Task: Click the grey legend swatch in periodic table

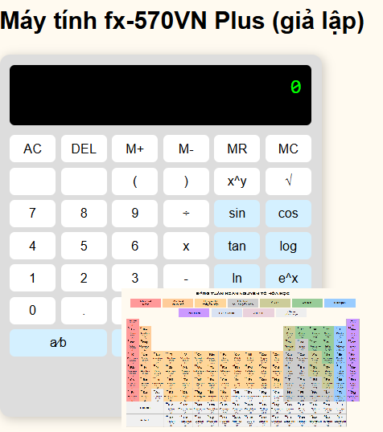Action: 243,303
